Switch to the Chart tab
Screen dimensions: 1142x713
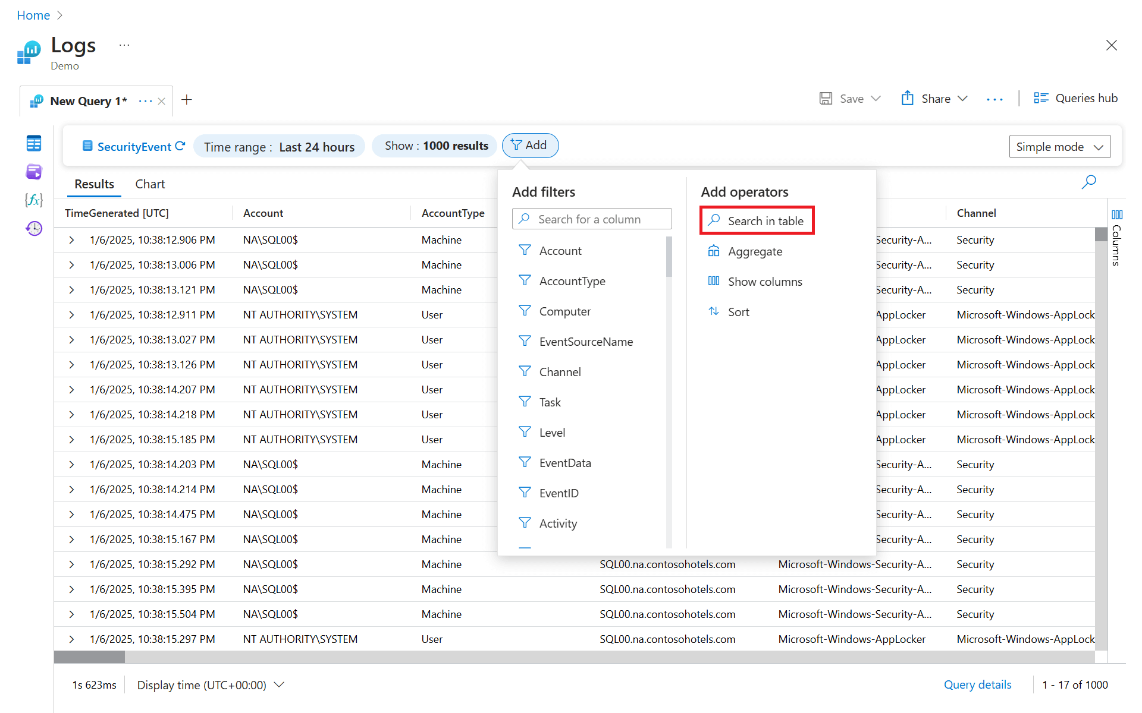point(150,184)
